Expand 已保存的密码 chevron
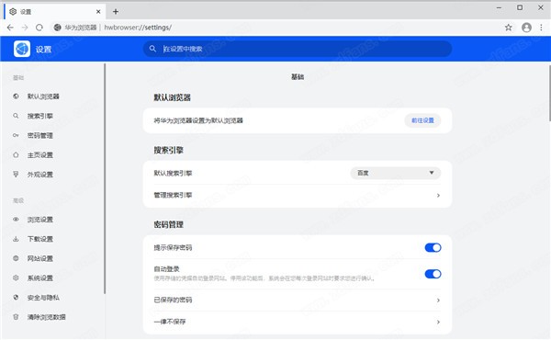 pos(438,300)
